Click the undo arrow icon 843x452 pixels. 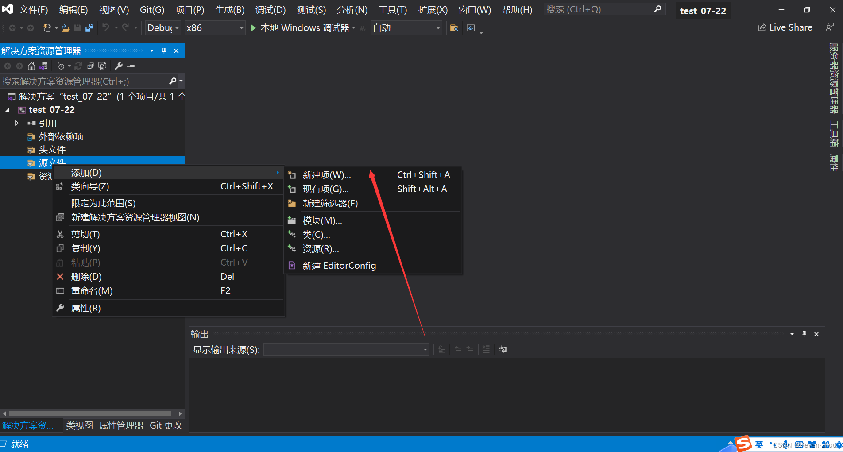click(105, 27)
